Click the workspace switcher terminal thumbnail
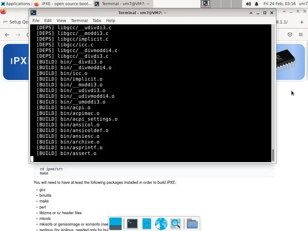Image resolution: width=308 pixels, height=231 pixels. 205,4
